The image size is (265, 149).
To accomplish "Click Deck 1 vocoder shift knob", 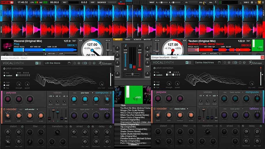I will (19, 116).
